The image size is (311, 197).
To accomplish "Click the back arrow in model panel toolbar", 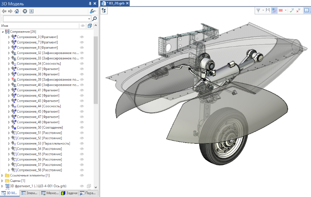I will point(4,11).
